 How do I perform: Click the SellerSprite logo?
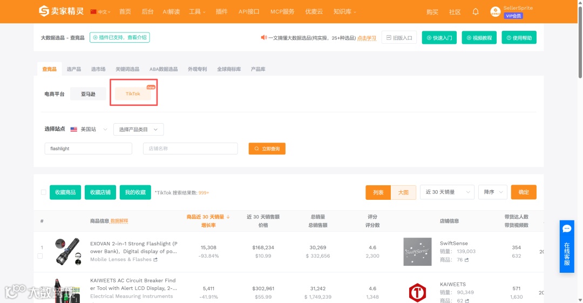coord(62,11)
